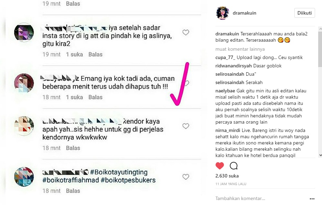
Task: Open dramakuin username in header
Action: coord(244,13)
